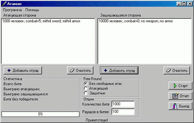Click the eraser icon under defending list
194x123 pixels.
169,71
